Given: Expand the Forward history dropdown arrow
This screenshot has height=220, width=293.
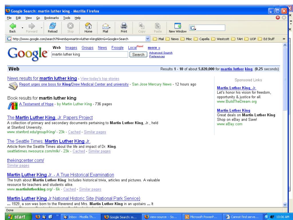Looking at the screenshot, I should click(x=41, y=28).
